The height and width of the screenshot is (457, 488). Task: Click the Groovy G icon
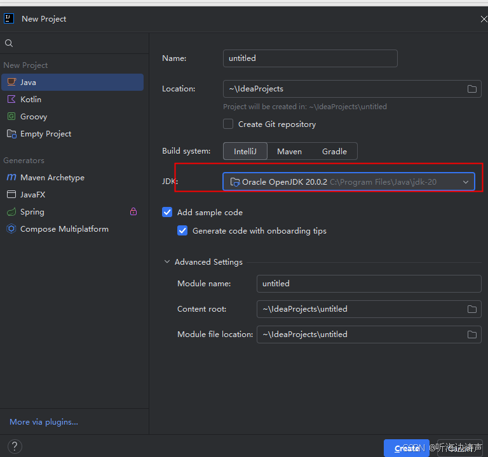point(11,116)
